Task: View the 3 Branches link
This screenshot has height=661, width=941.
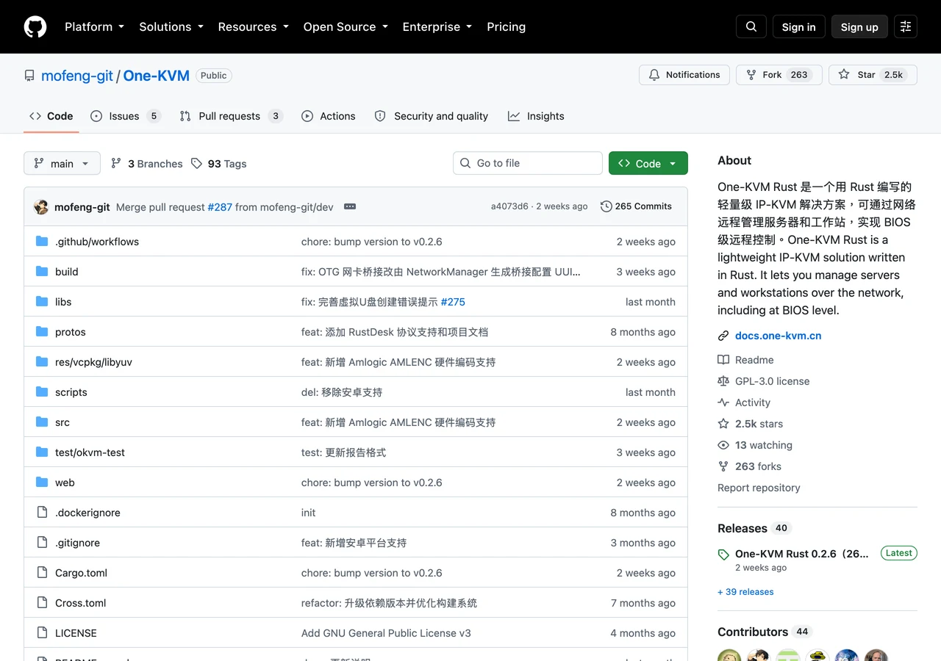Action: (147, 164)
